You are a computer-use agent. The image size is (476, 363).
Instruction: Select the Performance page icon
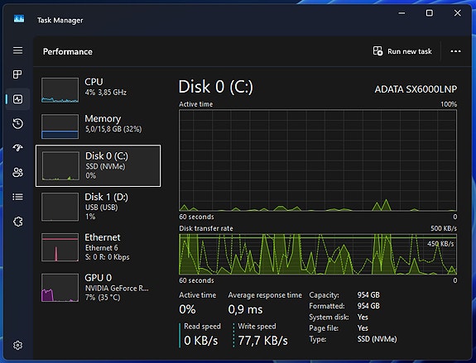pos(17,99)
